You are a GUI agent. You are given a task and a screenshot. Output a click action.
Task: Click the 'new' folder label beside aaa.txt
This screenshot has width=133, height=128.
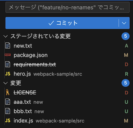coord(38,102)
